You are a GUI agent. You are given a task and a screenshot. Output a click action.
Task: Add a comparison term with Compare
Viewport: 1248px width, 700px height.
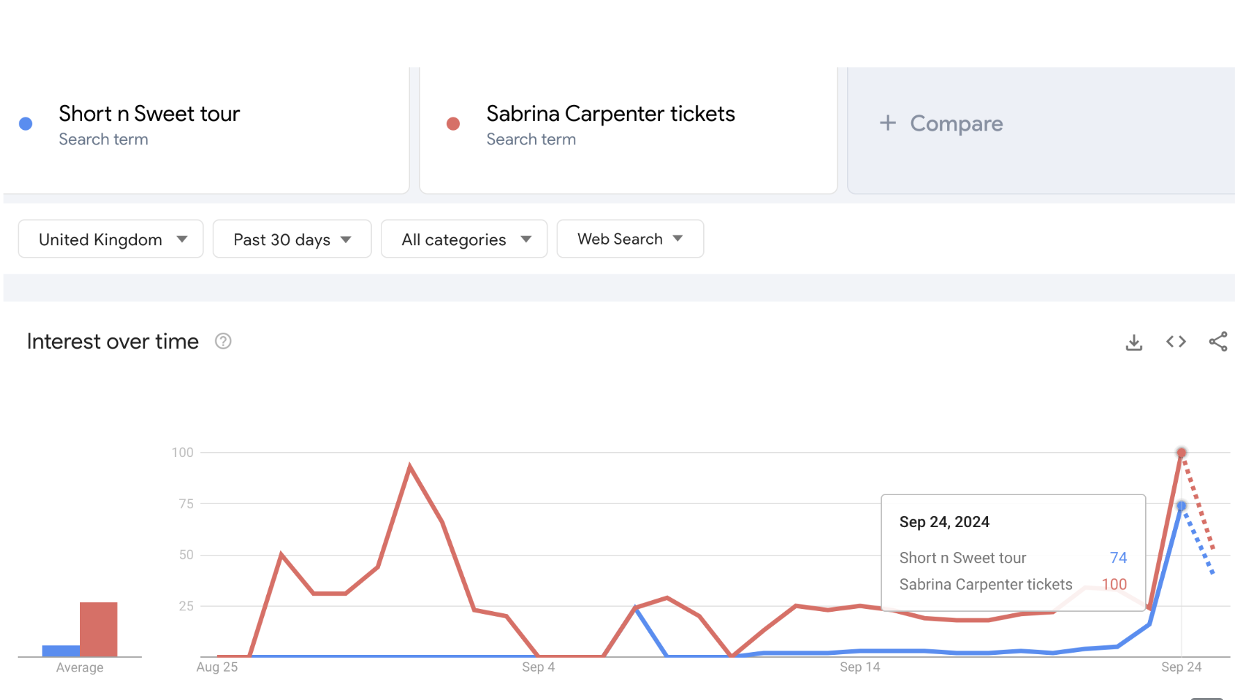pos(1041,130)
